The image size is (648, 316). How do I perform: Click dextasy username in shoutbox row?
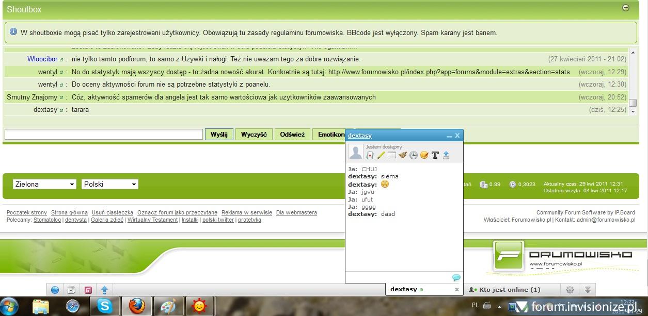click(45, 110)
